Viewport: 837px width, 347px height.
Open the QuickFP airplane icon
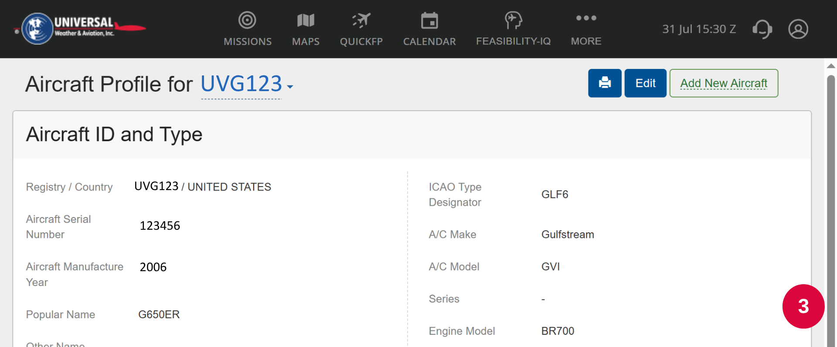click(361, 20)
